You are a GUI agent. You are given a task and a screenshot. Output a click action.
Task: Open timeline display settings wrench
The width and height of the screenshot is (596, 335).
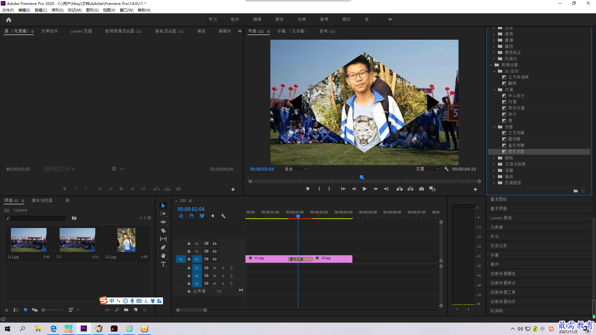point(223,216)
